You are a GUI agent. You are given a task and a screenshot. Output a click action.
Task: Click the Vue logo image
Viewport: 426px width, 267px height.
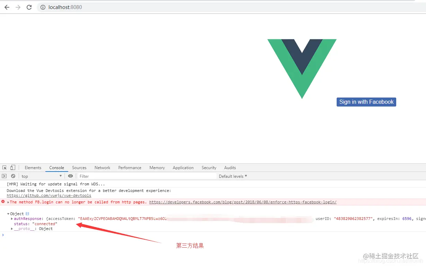(x=302, y=69)
